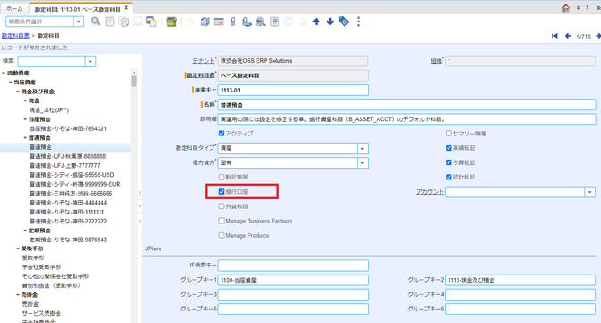This screenshot has width=601, height=323.
Task: Open the 勘定科目タイプ dropdown
Action: coord(362,148)
